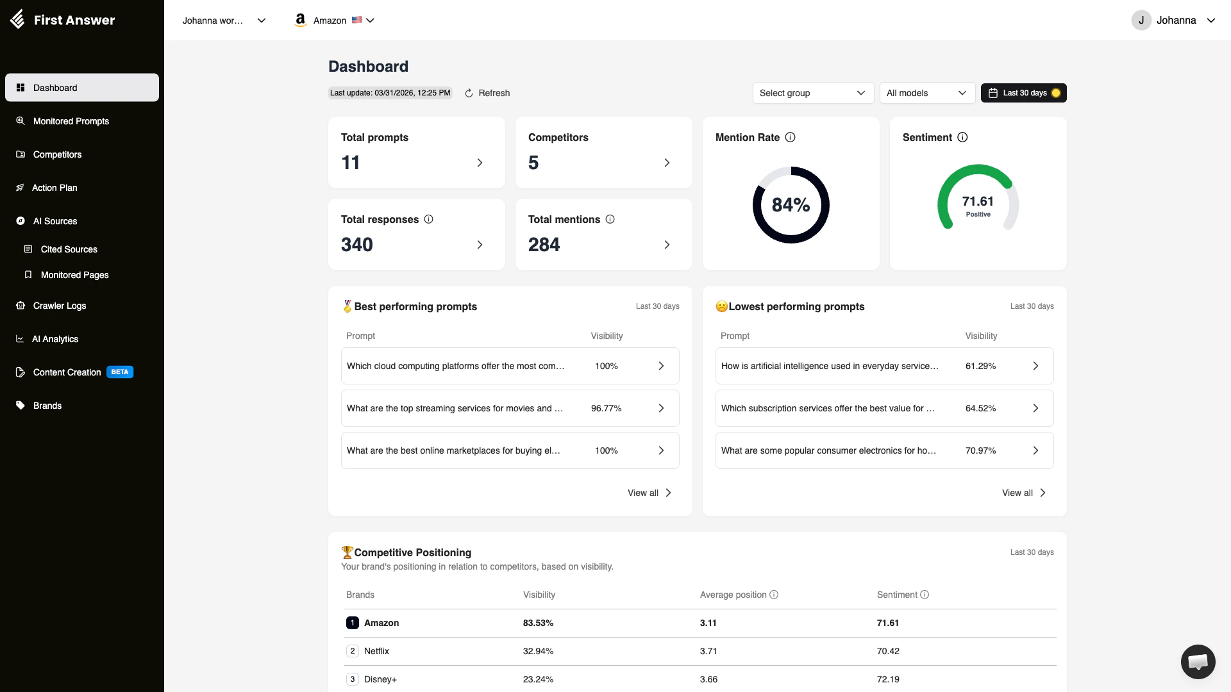Click the Total responses info icon
Image resolution: width=1231 pixels, height=692 pixels.
428,219
